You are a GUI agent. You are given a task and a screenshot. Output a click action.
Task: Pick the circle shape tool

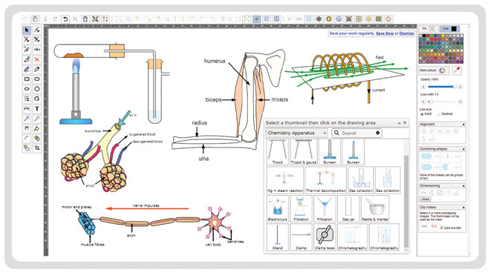coord(37,89)
